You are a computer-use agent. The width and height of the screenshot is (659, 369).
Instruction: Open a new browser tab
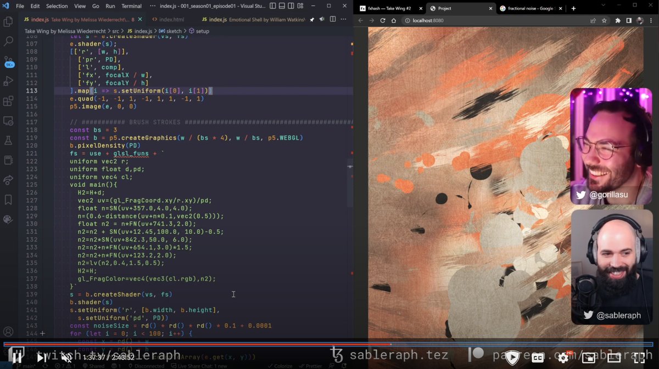point(573,8)
